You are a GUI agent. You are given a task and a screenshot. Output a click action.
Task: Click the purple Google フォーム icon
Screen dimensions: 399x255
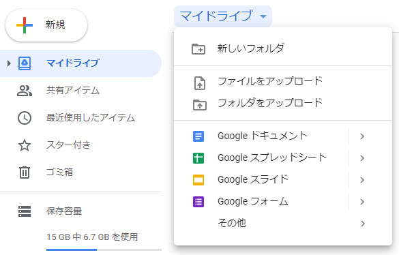coord(198,202)
